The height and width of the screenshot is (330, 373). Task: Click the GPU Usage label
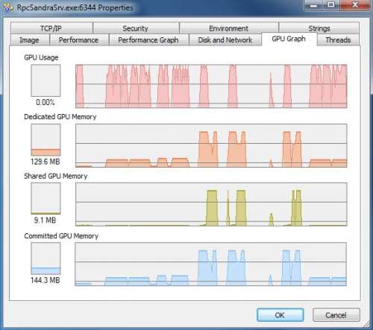pyautogui.click(x=41, y=57)
